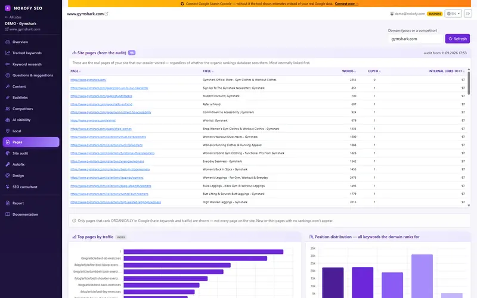The width and height of the screenshot is (477, 298).
Task: Click the site pages table vertical scrollbar
Action: tap(469, 83)
